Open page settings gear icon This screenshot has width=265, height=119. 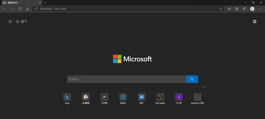pyautogui.click(x=255, y=22)
